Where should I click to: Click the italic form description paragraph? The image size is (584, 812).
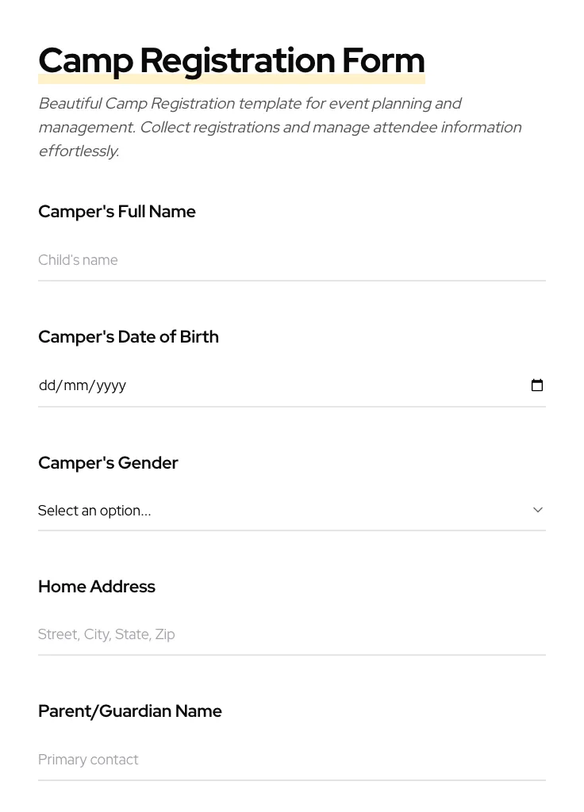point(279,127)
